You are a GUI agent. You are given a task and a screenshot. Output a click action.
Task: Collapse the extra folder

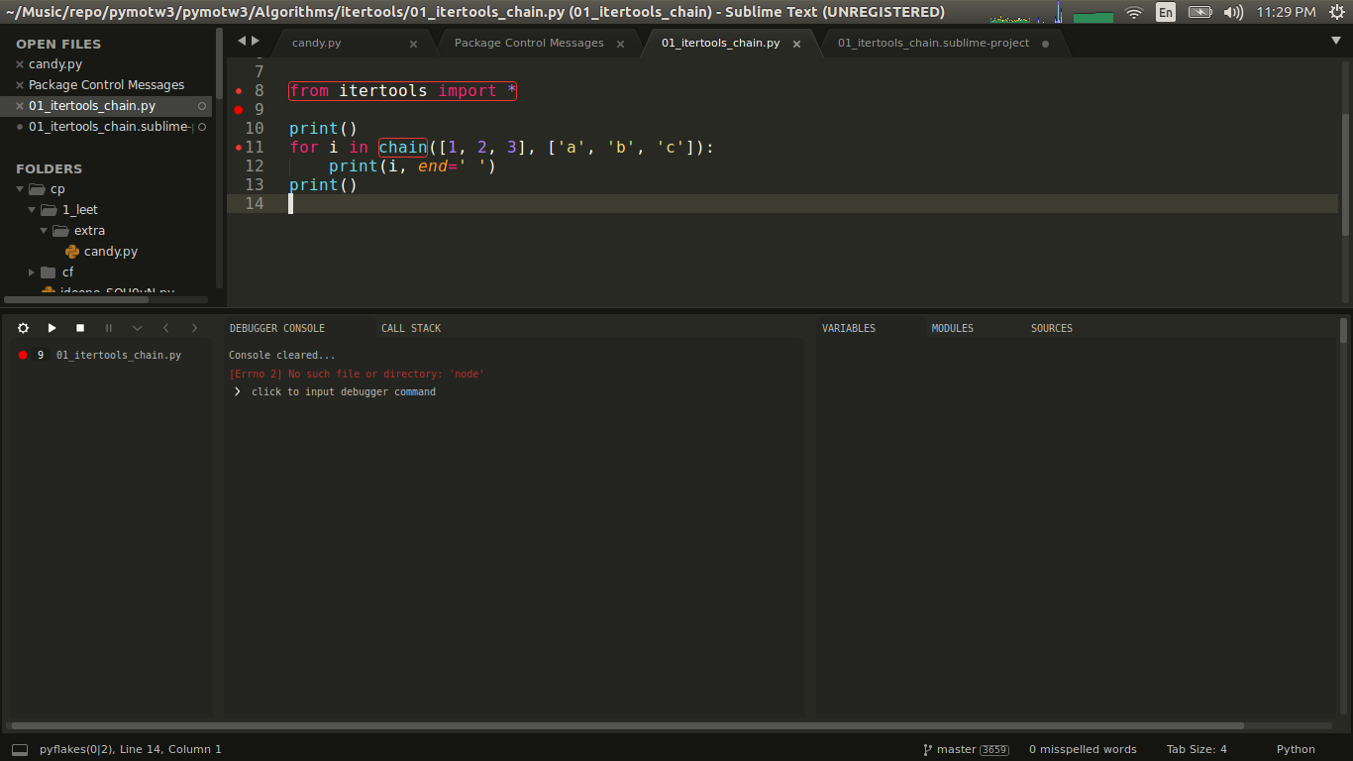44,230
